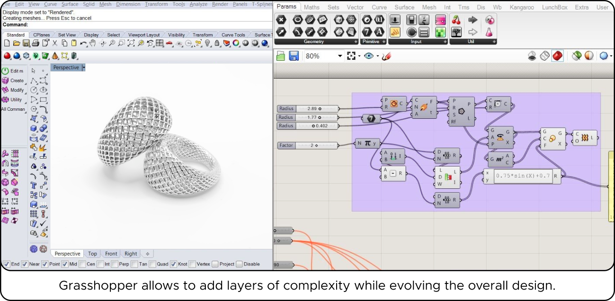Uncheck the Knot object snap
Screen dimensions: 615x301
tap(174, 264)
